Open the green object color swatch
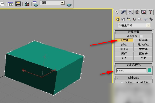The height and width of the screenshot is (103, 155). click(150, 71)
